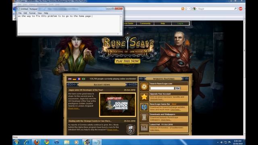Click the gold star Upgrade Account icon

point(144,97)
